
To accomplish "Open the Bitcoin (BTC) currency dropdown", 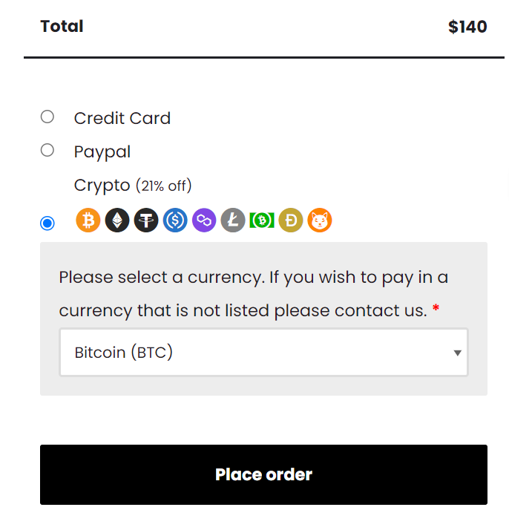I will coord(263,353).
